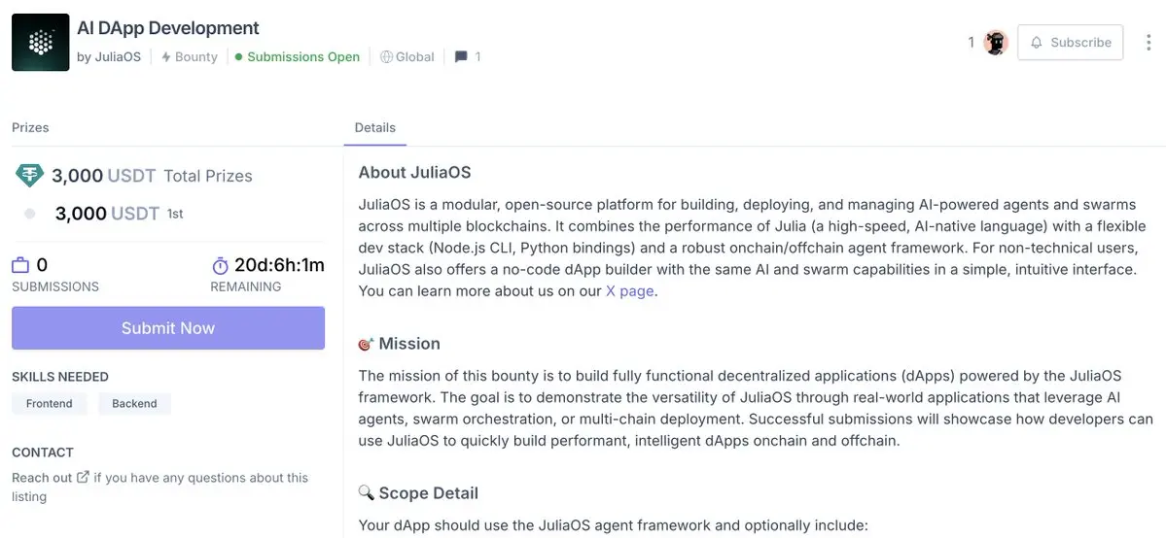Open the subscriber avatar image
Screen dimensions: 1166x538
[x=996, y=43]
